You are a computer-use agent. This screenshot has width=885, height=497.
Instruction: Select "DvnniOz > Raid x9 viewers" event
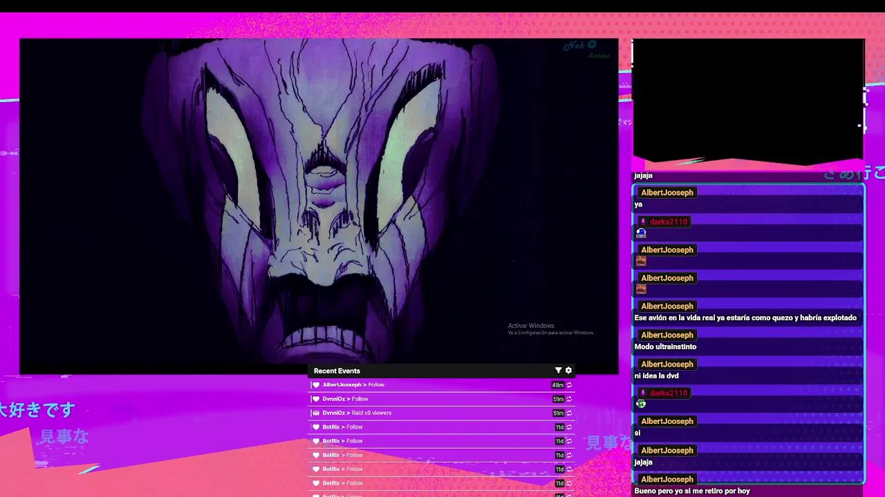(x=441, y=413)
